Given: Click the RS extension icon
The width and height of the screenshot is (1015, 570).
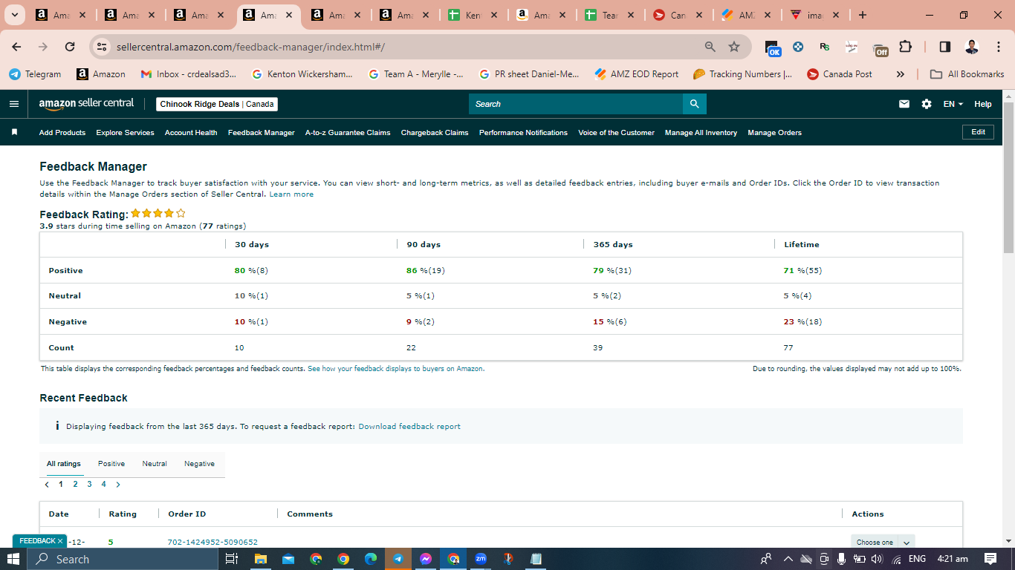Looking at the screenshot, I should point(825,47).
